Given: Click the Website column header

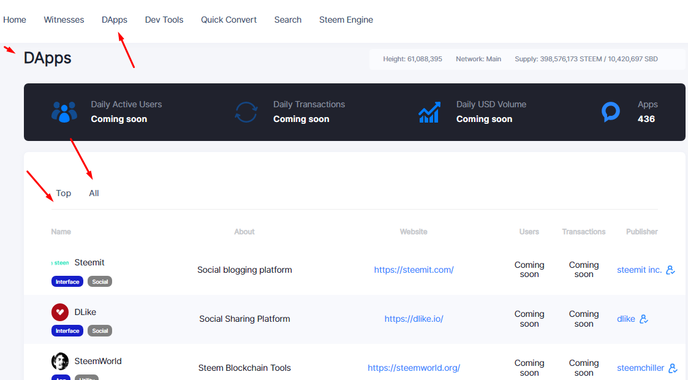Looking at the screenshot, I should [414, 232].
